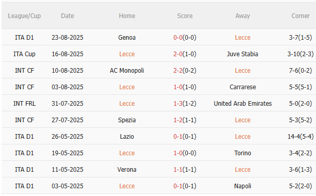Select the AC Monopoli team name
Viewport: 316px width, 196px height.
pyautogui.click(x=127, y=71)
